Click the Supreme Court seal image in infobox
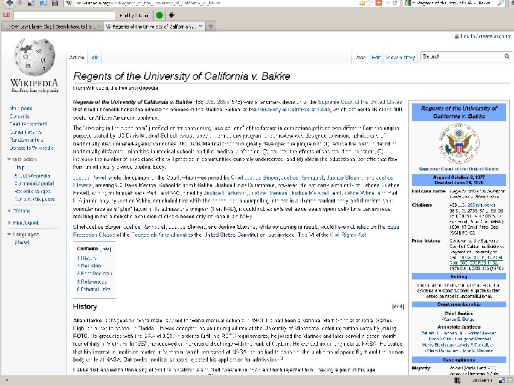 tap(459, 143)
